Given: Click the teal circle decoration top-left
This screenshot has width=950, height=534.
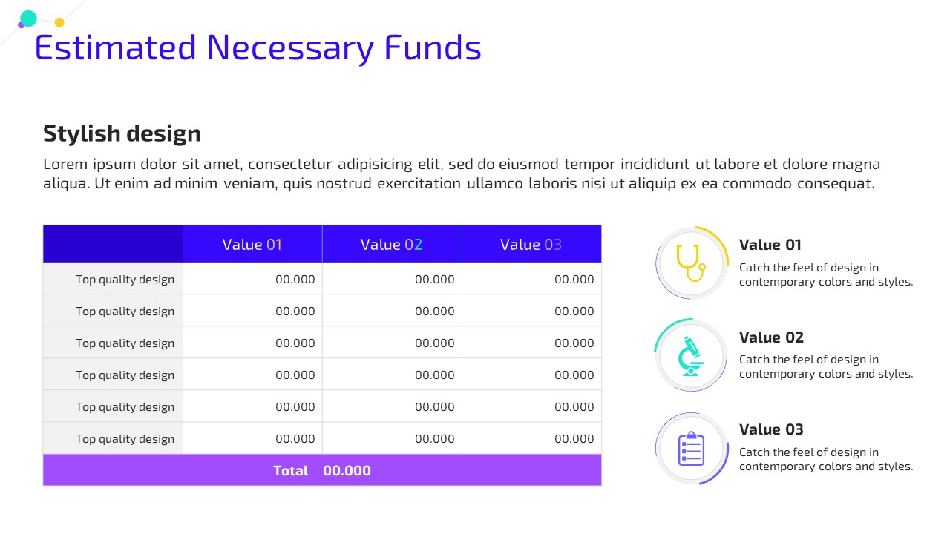Looking at the screenshot, I should (29, 19).
